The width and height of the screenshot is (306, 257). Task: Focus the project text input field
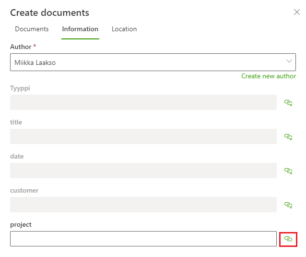143,239
